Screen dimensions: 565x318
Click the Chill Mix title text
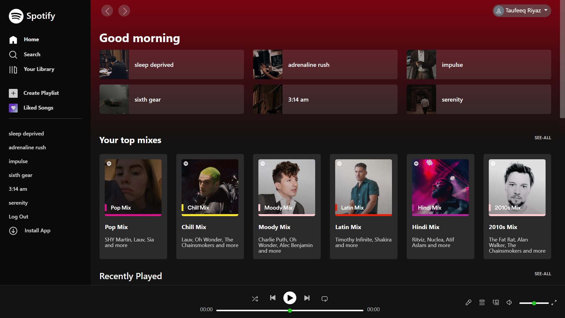(194, 227)
